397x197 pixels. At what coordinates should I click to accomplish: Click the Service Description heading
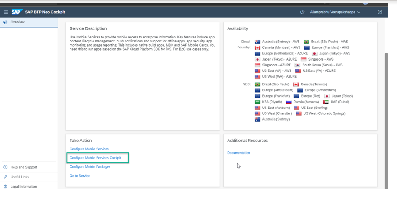(x=88, y=28)
